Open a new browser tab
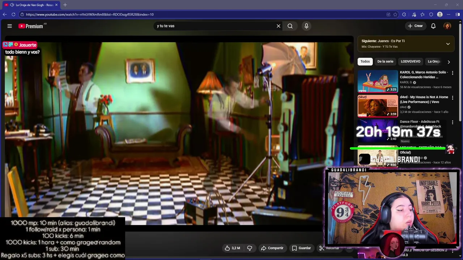Screen dimensions: 463x260 click(65, 5)
